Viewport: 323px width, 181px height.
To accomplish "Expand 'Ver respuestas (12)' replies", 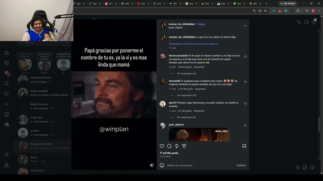I will coord(186,117).
